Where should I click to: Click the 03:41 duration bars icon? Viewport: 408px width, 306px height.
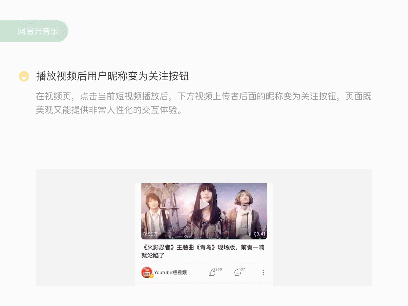[x=251, y=234]
